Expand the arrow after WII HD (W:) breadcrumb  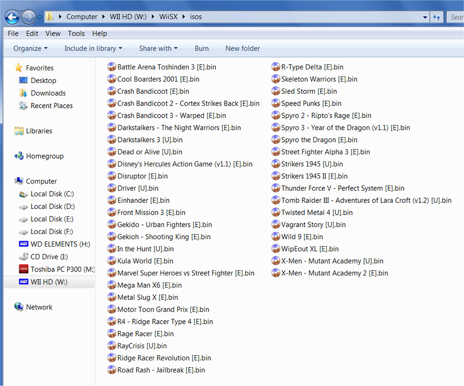click(153, 17)
